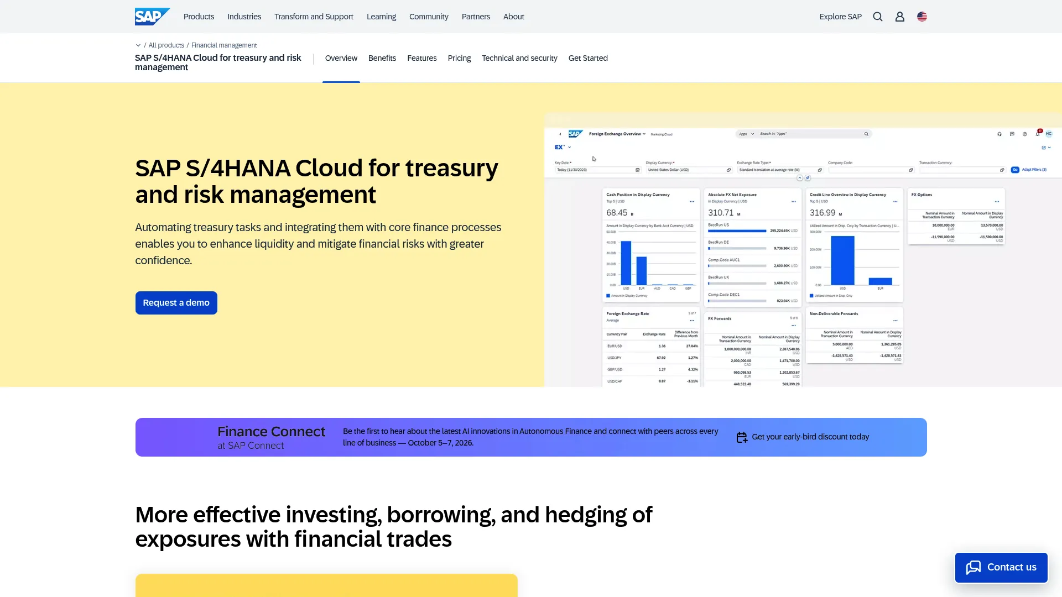Image resolution: width=1062 pixels, height=597 pixels.
Task: Click calendar icon beside early-bird discount
Action: pyautogui.click(x=742, y=437)
